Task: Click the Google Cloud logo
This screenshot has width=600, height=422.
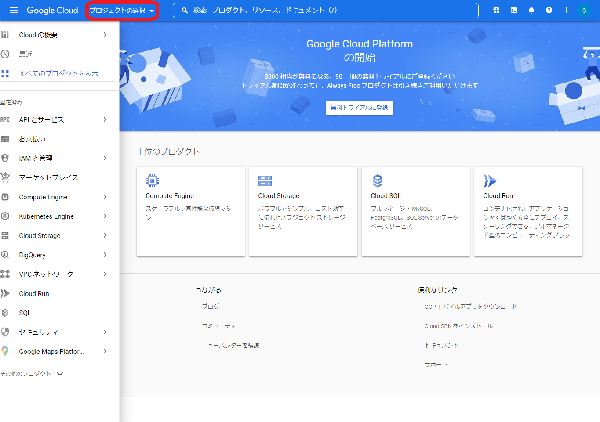Action: click(x=52, y=10)
